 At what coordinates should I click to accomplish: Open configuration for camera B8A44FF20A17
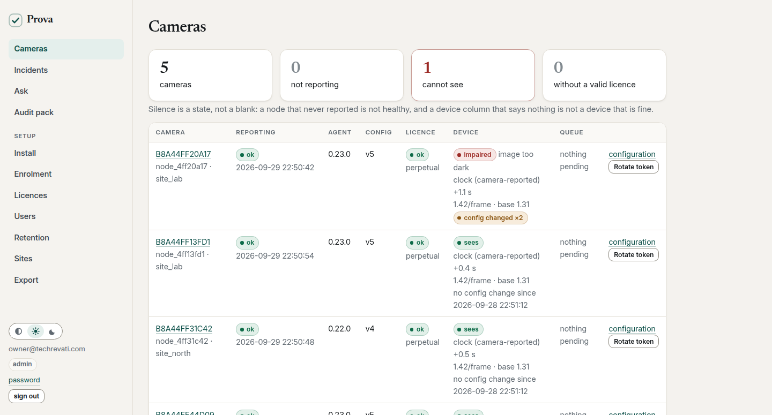(632, 154)
